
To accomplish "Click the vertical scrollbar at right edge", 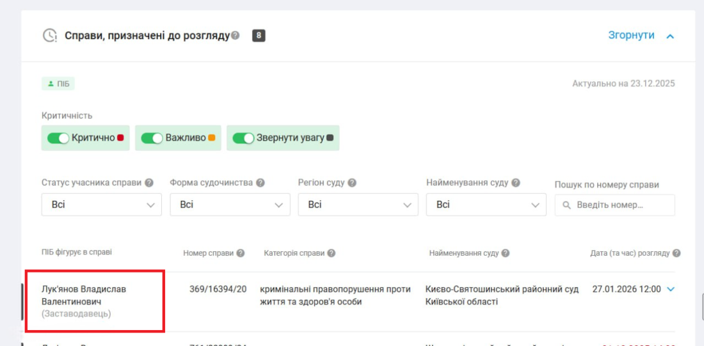I will [x=703, y=306].
